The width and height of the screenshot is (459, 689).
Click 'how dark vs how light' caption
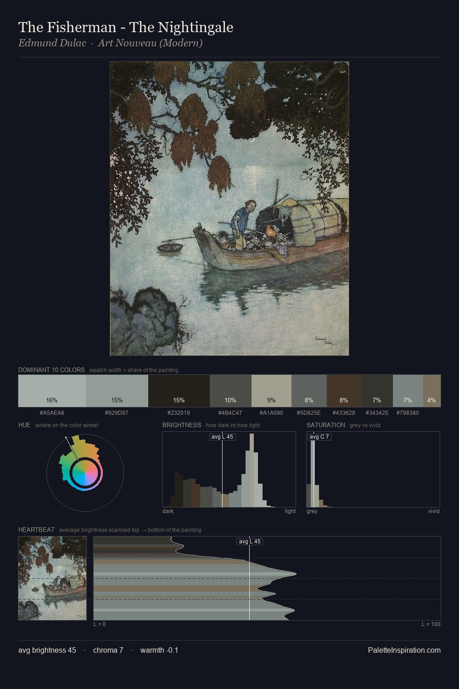pyautogui.click(x=233, y=425)
